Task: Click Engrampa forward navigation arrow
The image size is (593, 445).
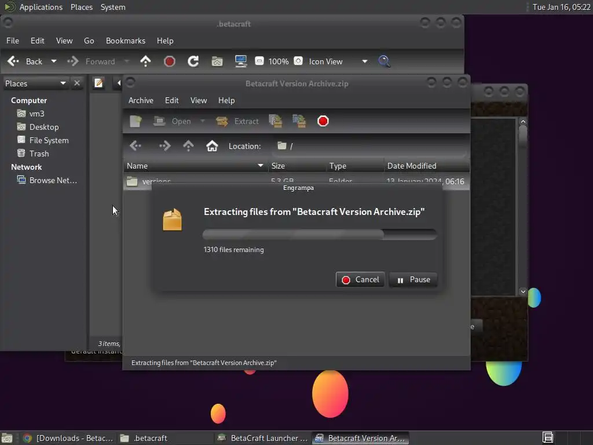Action: coord(164,145)
